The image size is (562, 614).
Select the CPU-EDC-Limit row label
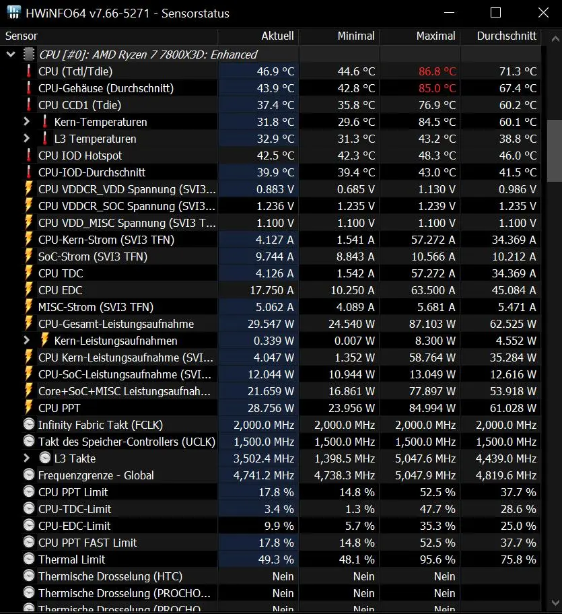(x=74, y=526)
